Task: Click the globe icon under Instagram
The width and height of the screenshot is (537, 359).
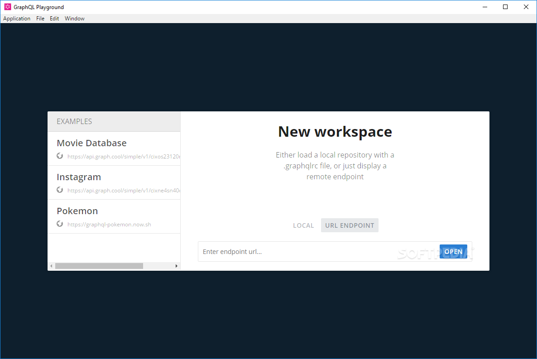Action: pos(60,190)
